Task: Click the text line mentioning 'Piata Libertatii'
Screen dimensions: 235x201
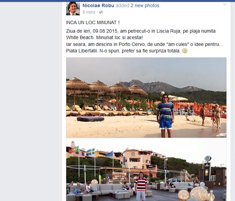Action: pos(127,51)
